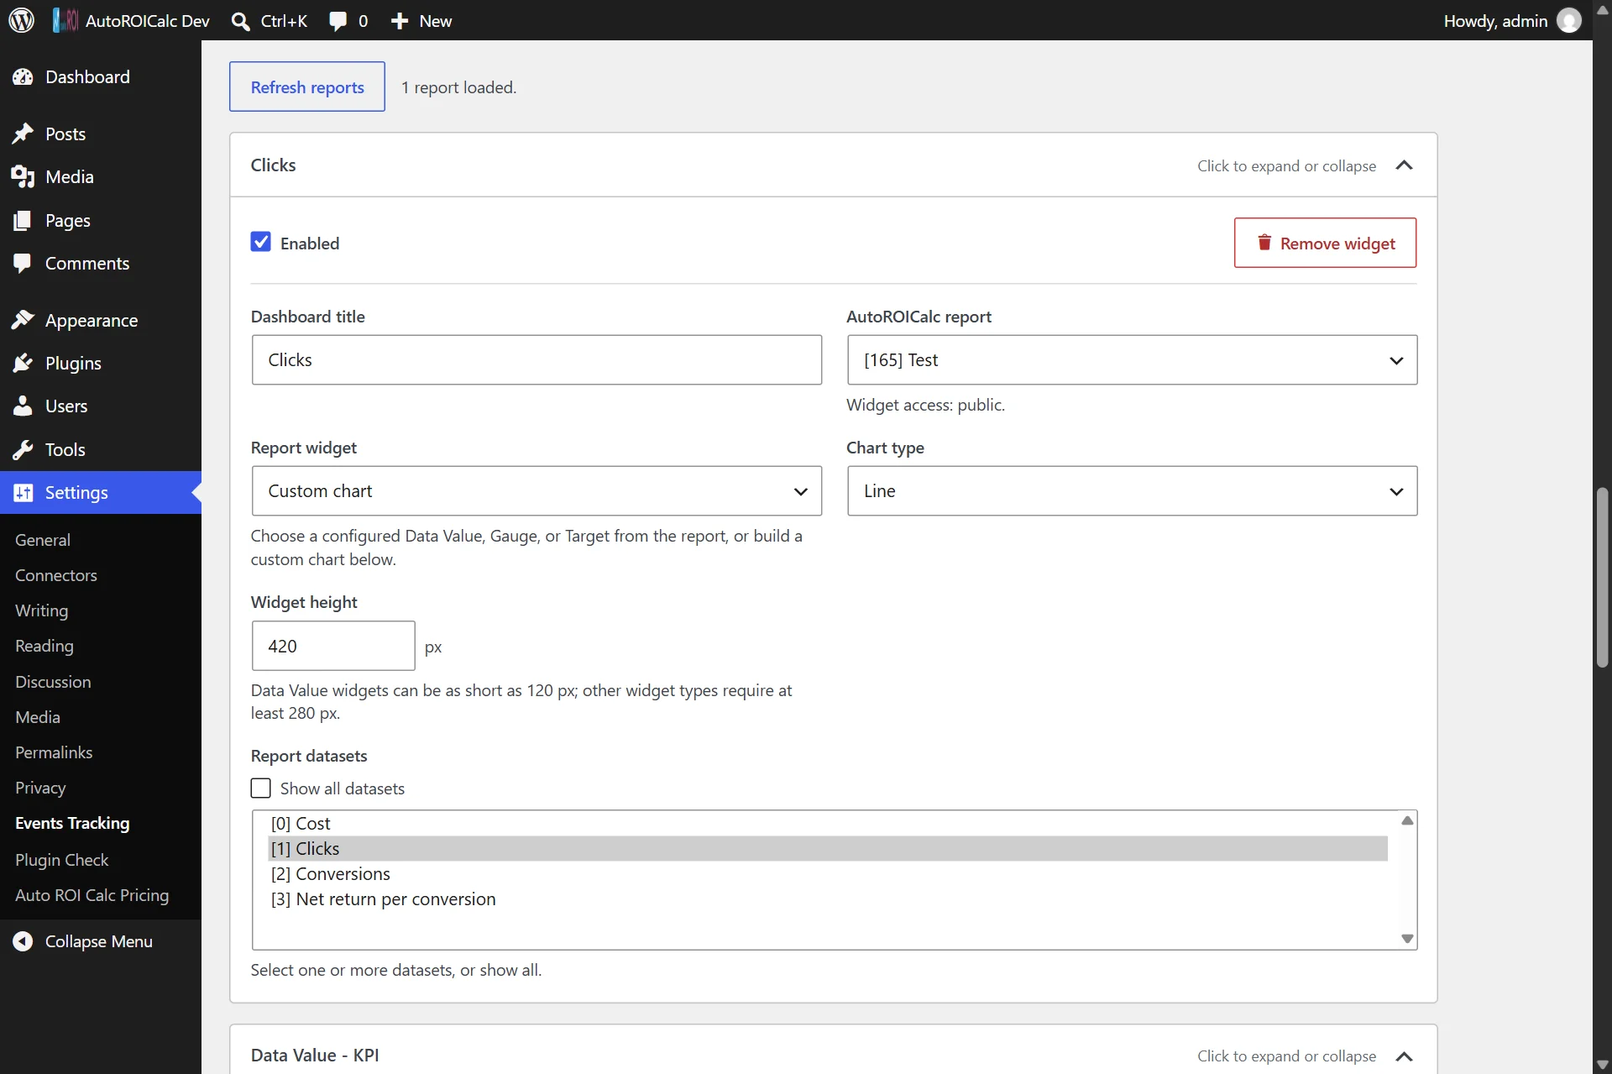This screenshot has width=1612, height=1074.
Task: Open General settings submenu
Action: (43, 540)
